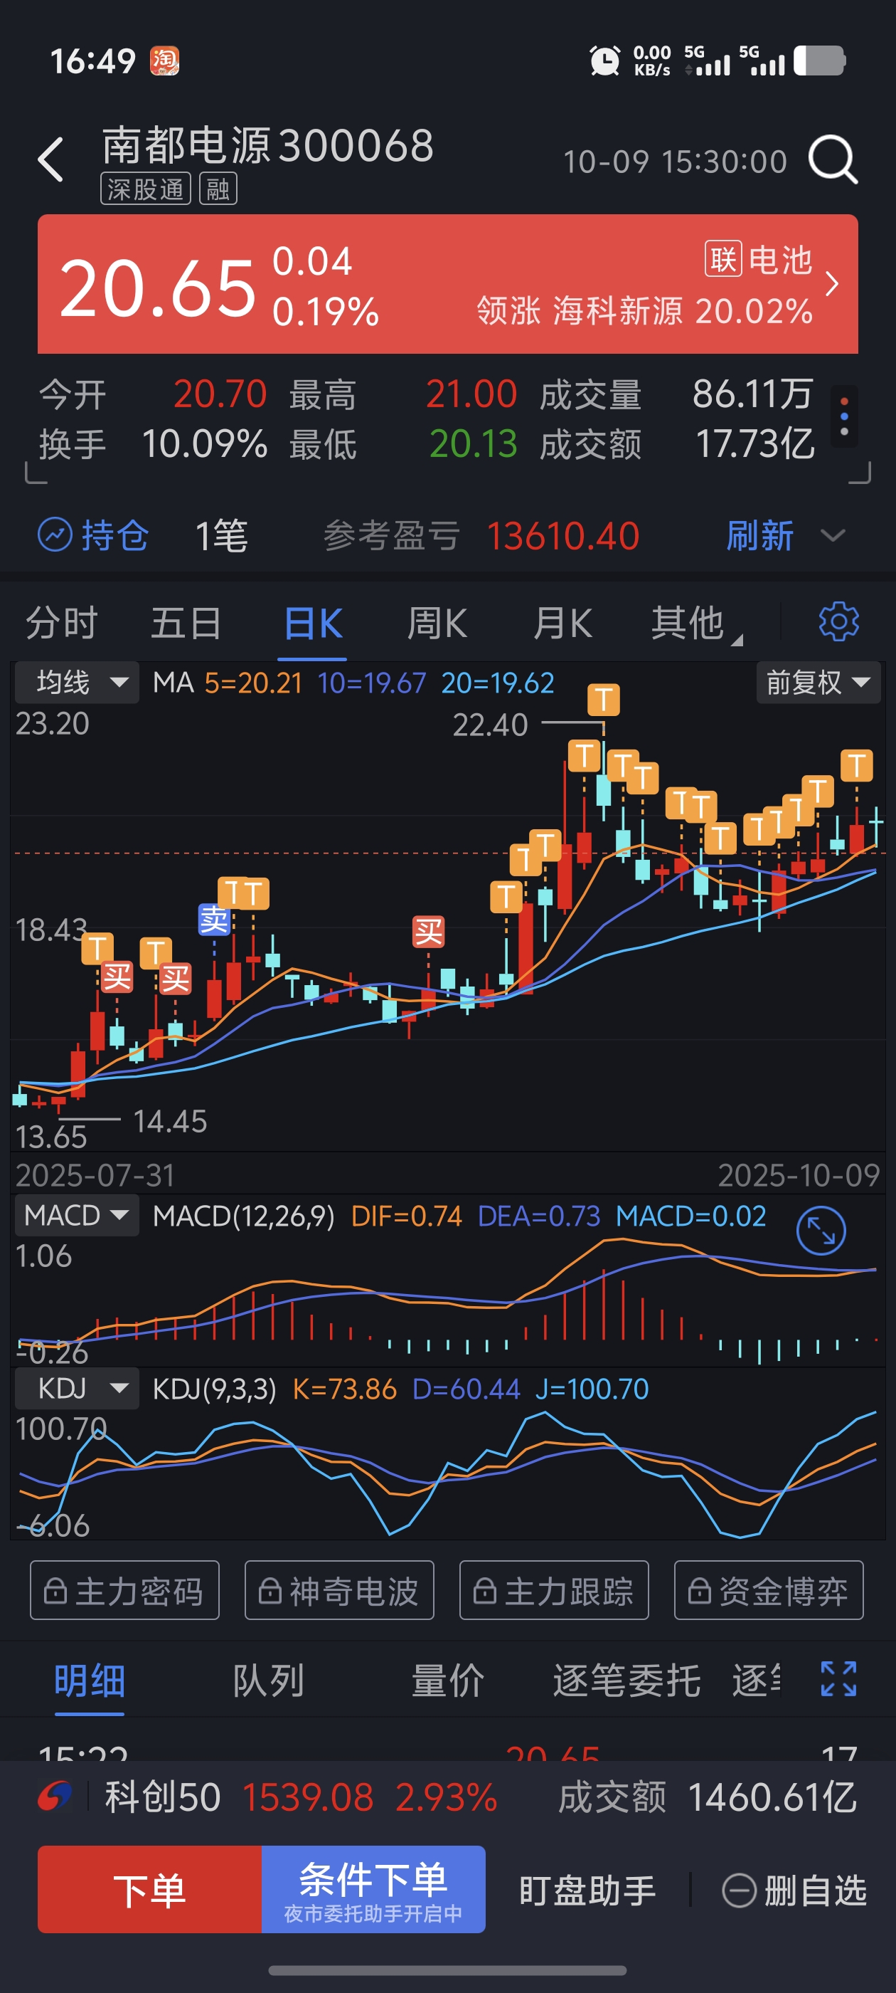Screen dimensions: 896x1993
Task: Tap the 下单 order button
Action: pos(150,1889)
